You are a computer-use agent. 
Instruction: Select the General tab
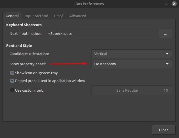(x=12, y=16)
